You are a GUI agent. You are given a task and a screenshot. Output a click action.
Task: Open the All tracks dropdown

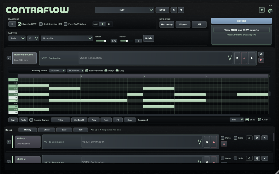coord(57,71)
